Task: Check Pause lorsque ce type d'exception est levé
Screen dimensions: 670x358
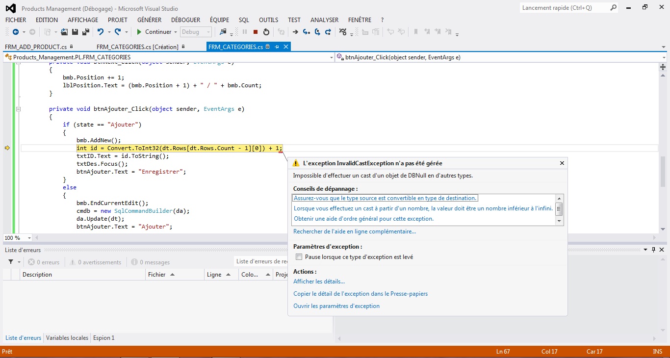Action: [x=299, y=257]
